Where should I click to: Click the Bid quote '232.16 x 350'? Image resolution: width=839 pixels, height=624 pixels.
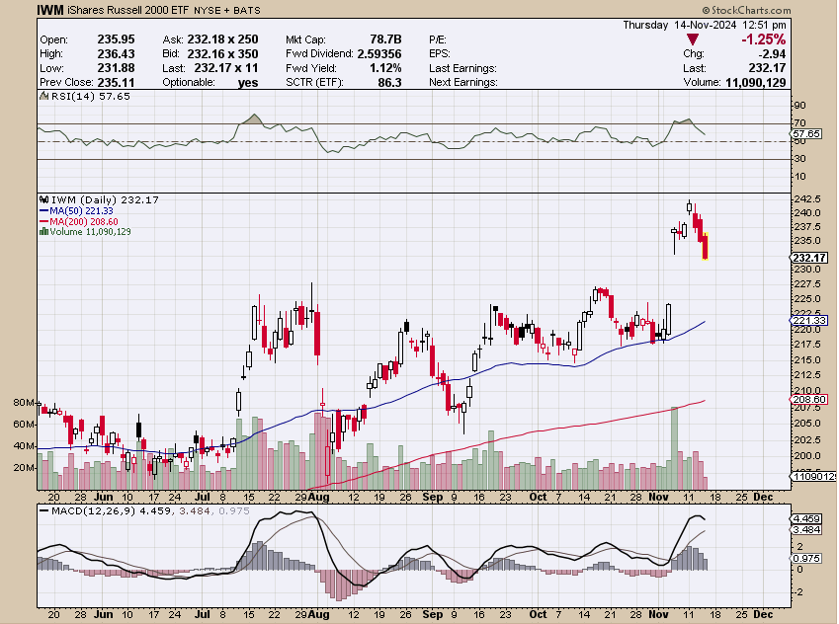[222, 54]
